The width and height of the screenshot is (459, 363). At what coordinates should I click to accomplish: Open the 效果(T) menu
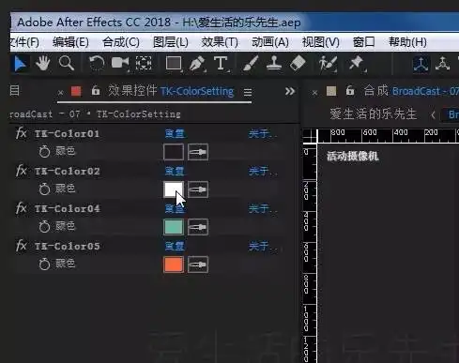coord(220,42)
